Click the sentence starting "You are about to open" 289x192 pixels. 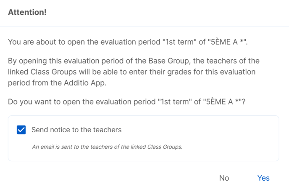pyautogui.click(x=128, y=42)
